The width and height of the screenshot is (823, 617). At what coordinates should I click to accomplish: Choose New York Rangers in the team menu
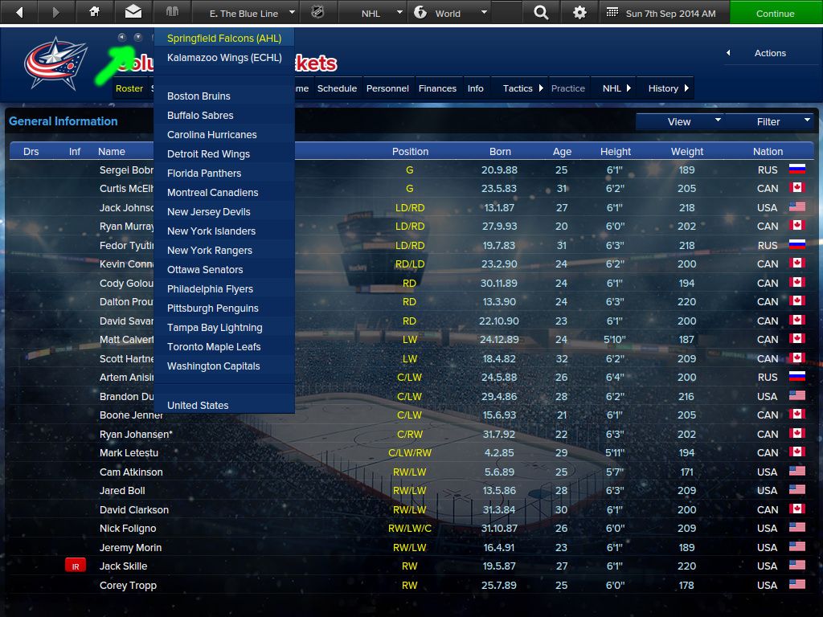(224, 251)
